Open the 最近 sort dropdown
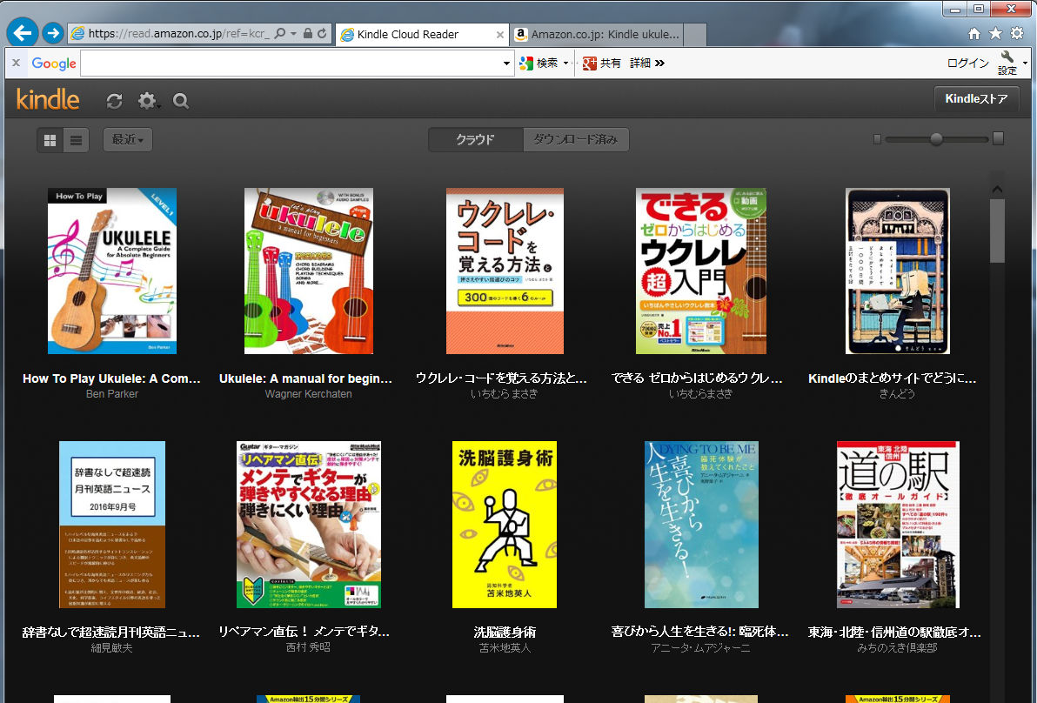Viewport: 1037px width, 703px height. (128, 139)
